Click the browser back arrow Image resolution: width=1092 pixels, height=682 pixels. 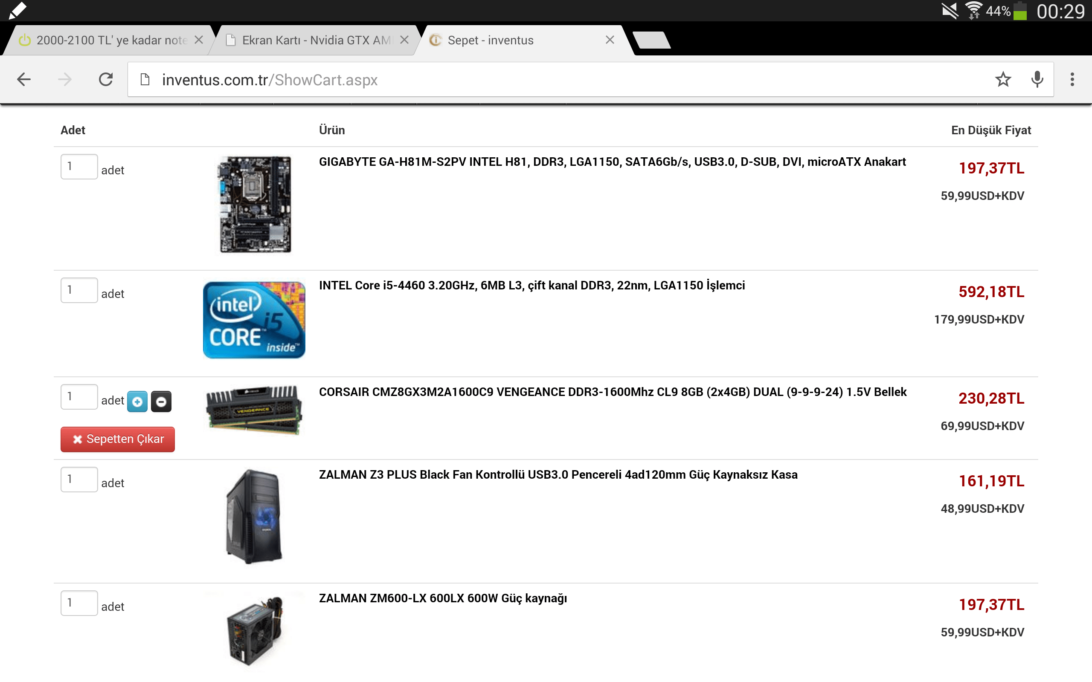point(24,80)
